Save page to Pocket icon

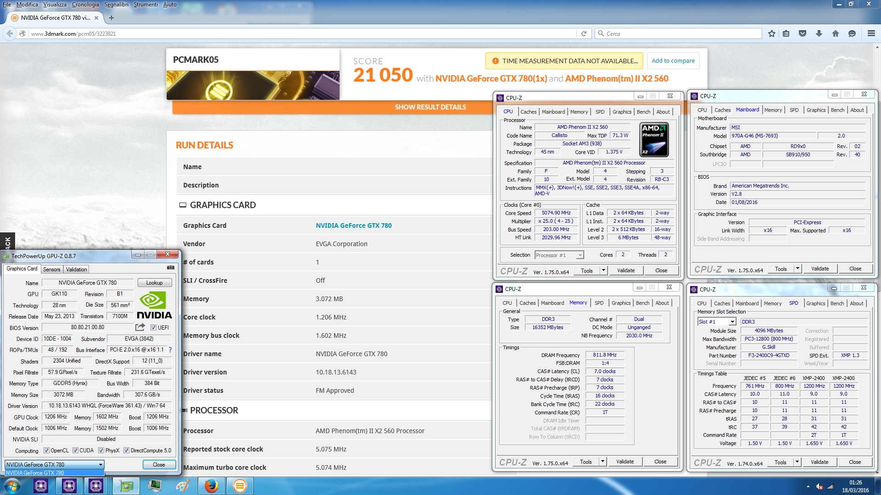pos(803,33)
